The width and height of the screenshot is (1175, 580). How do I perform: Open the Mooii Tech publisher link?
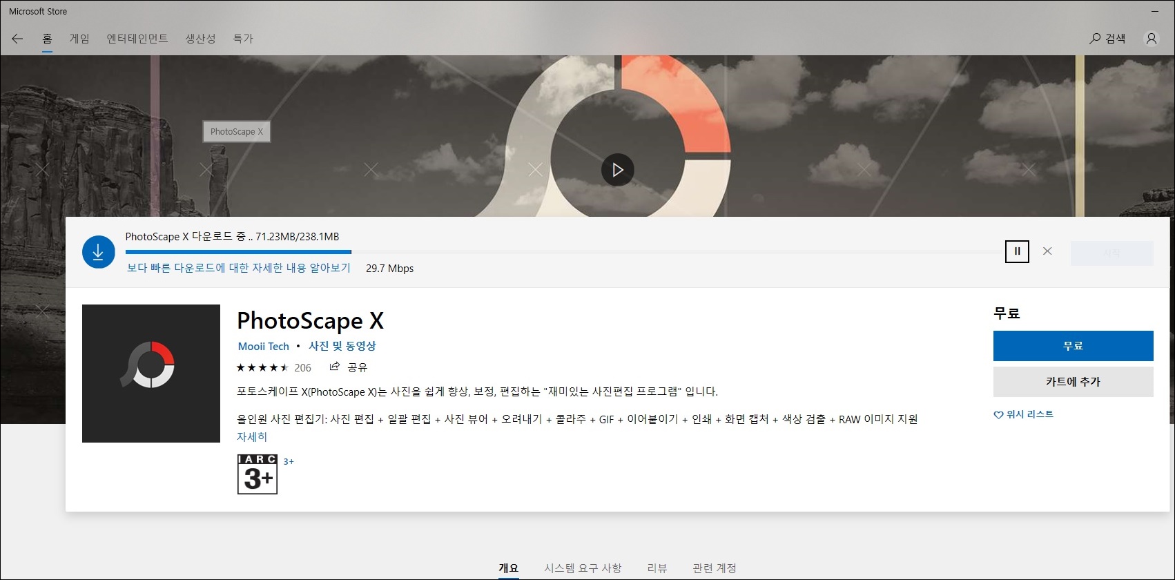(264, 347)
